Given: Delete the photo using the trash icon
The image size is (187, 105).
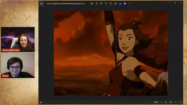Looking at the screenshot, I should [x=101, y=3].
